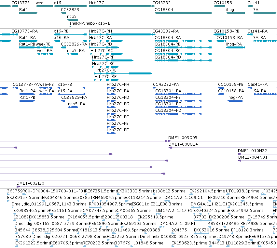Click transcript CG18304-RB label
This screenshot has width=277, height=248.
point(168,44)
